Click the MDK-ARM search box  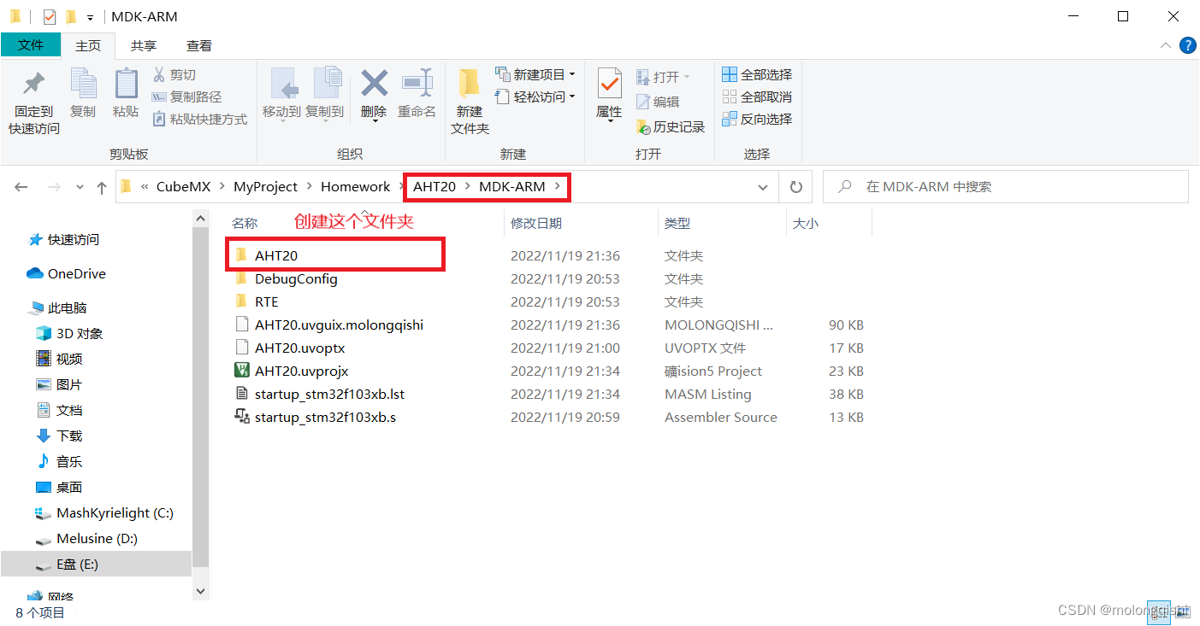1006,187
